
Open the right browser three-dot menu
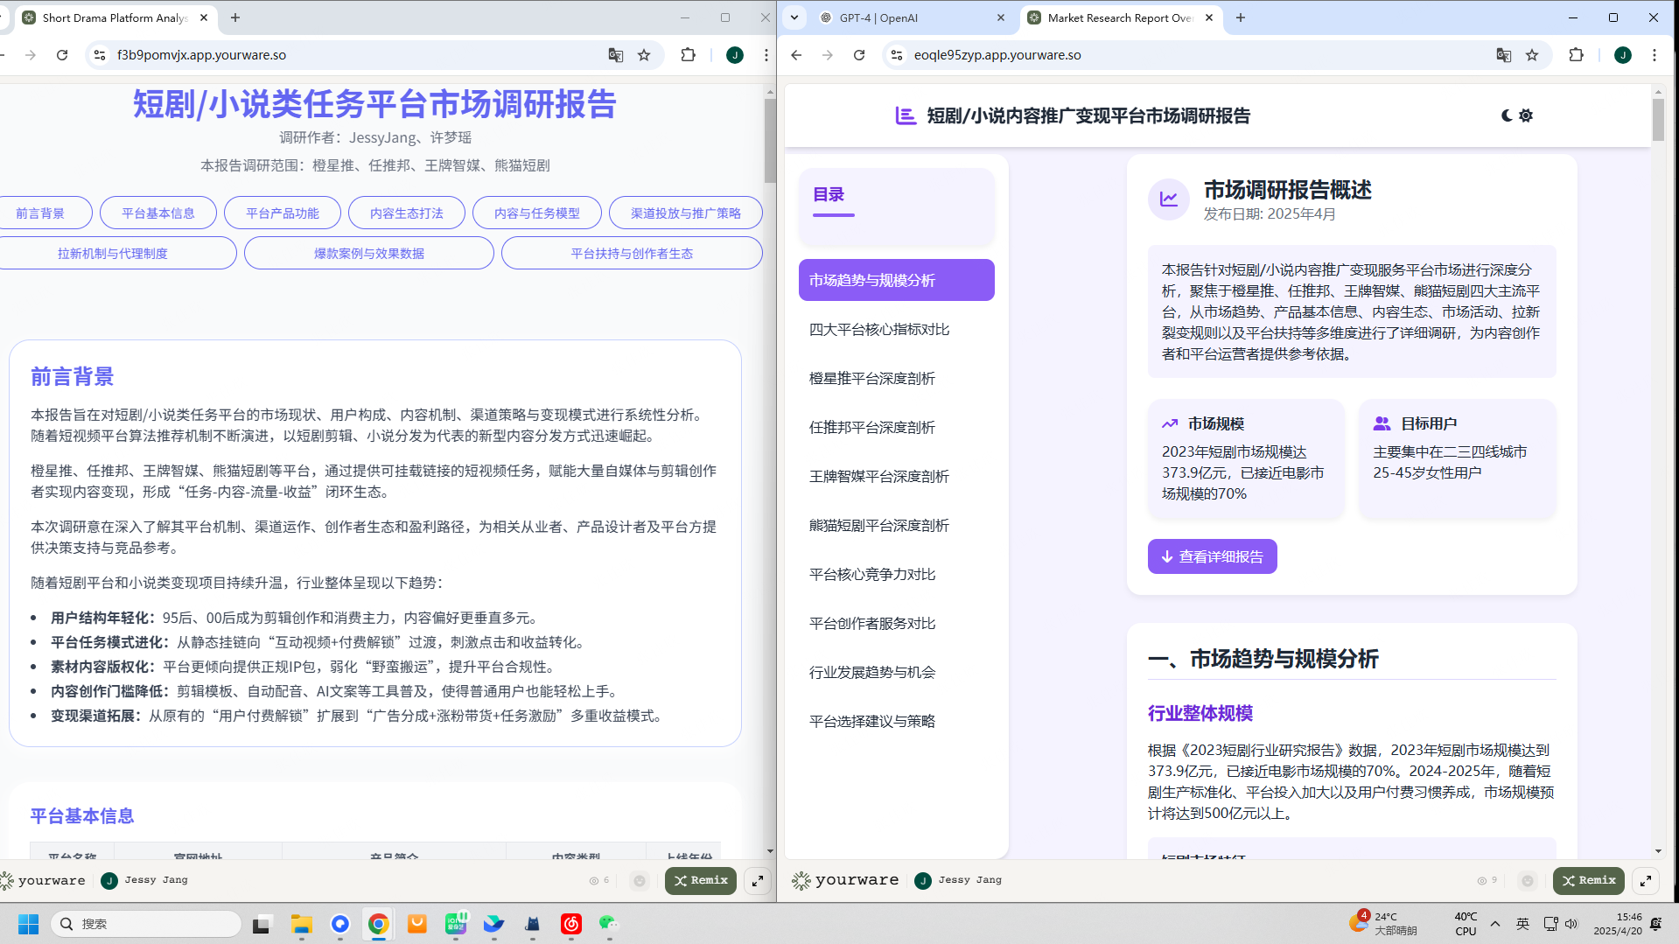[x=1655, y=55]
